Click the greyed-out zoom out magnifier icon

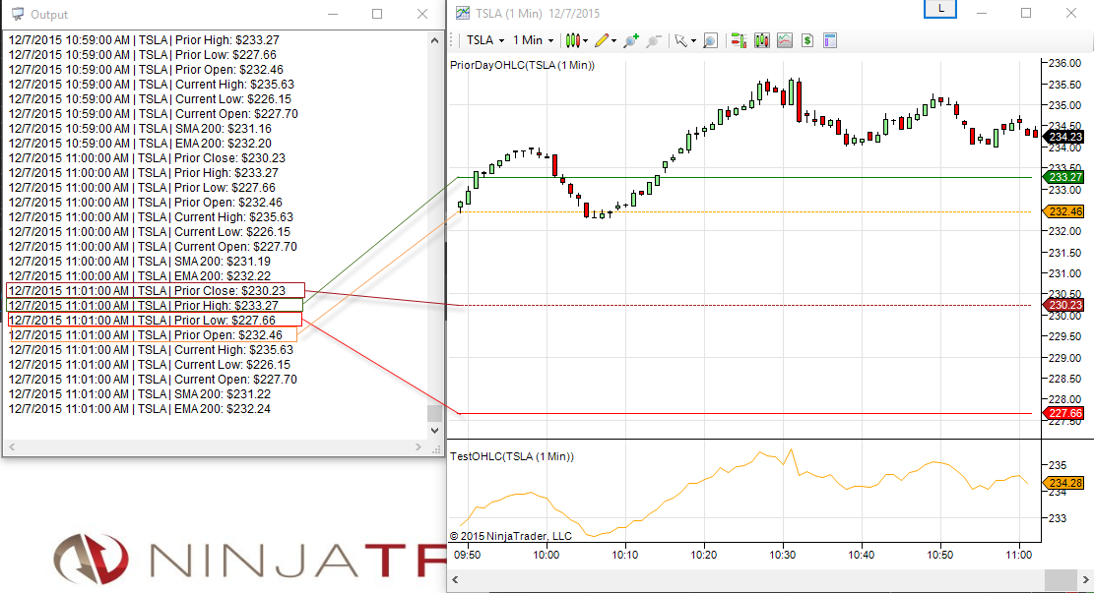click(x=653, y=40)
